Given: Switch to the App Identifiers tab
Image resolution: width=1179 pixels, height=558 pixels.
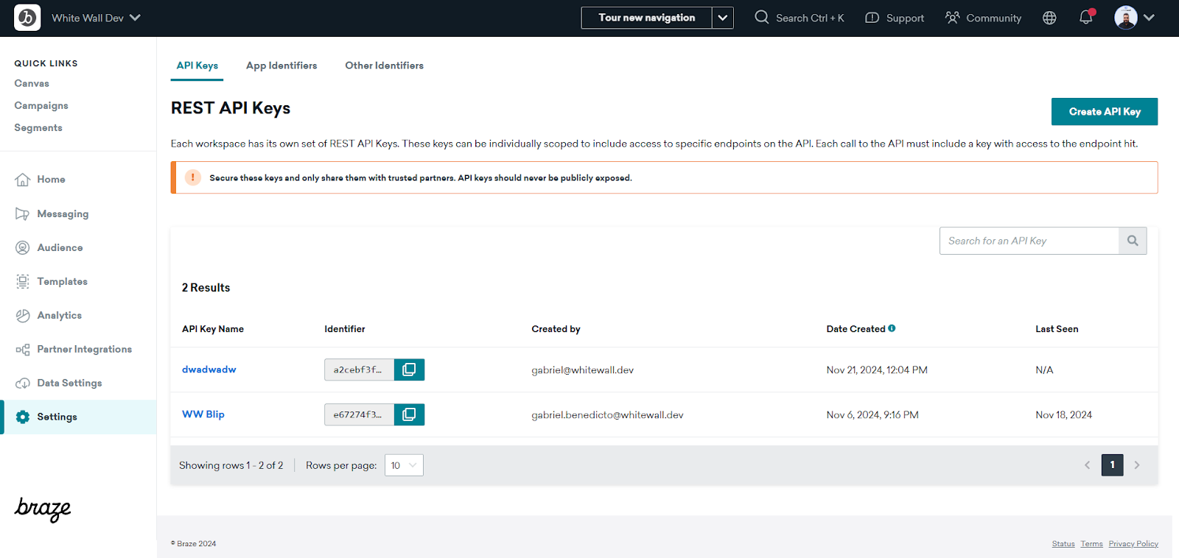Looking at the screenshot, I should point(281,66).
